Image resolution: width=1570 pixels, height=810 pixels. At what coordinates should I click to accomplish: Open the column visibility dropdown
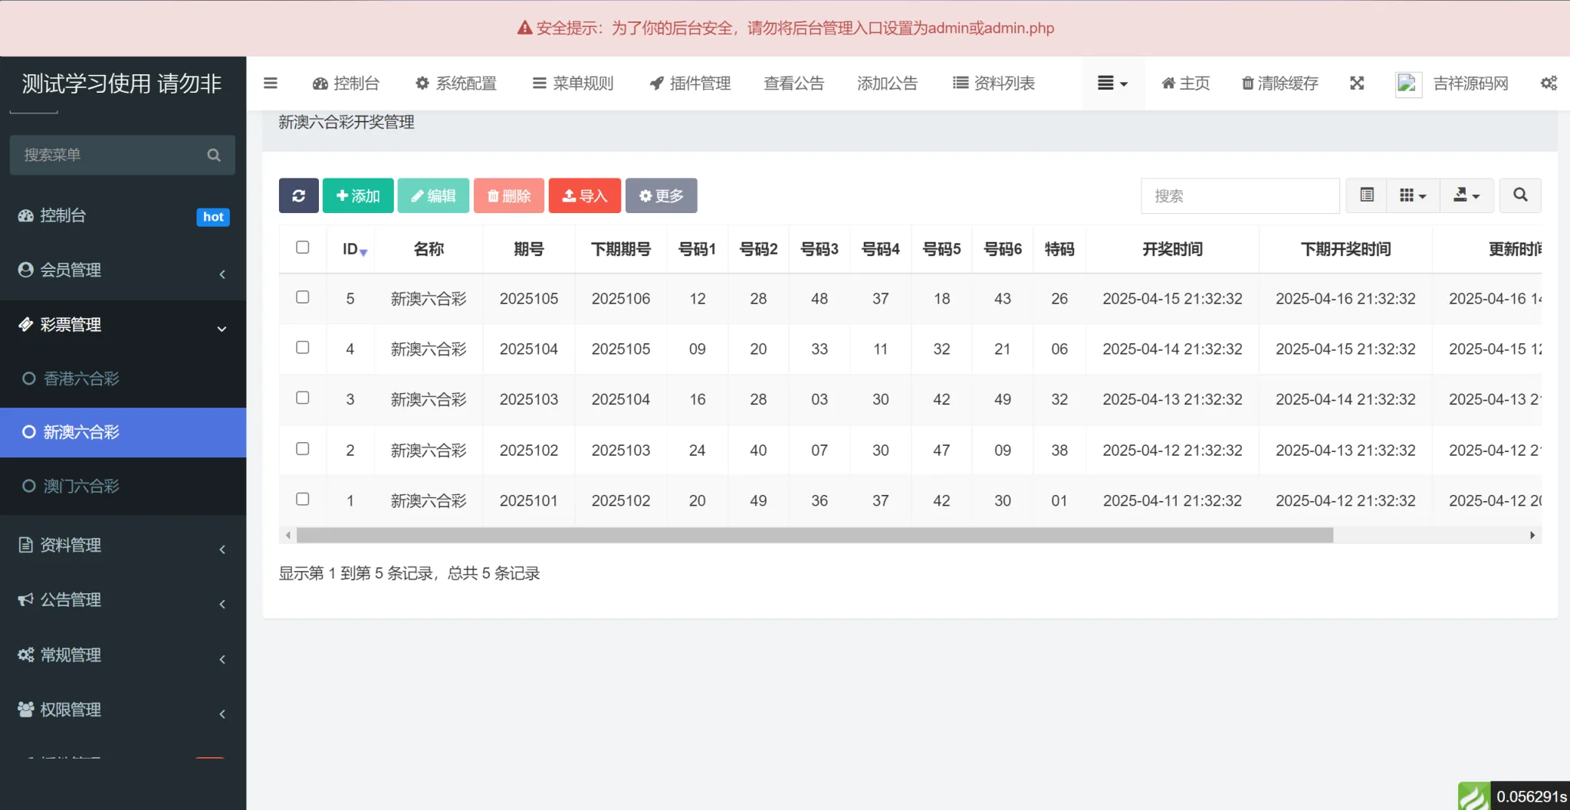click(x=1413, y=195)
